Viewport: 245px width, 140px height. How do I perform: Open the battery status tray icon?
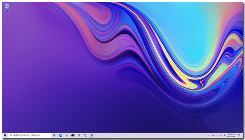[x=213, y=135]
